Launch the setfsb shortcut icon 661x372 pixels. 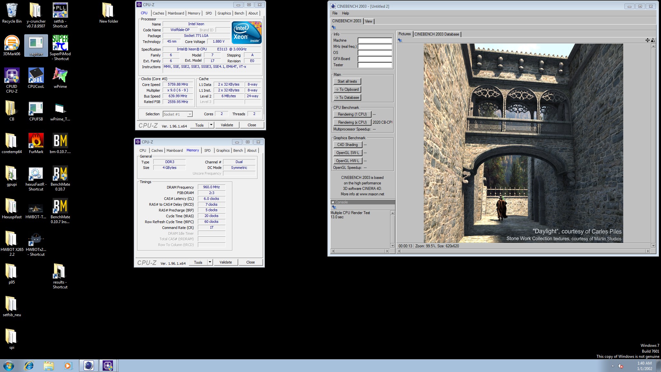60,15
